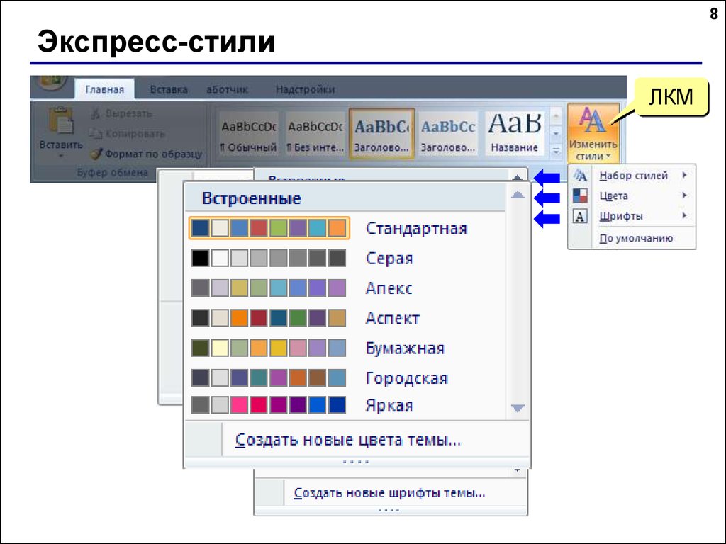Screen dimensions: 726x544
Task: Apply the highlighted Заголовок 1 style
Action: coord(381,134)
